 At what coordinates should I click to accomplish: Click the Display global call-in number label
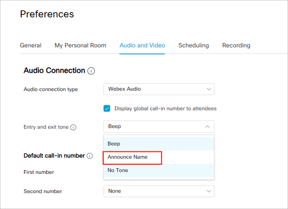point(166,109)
